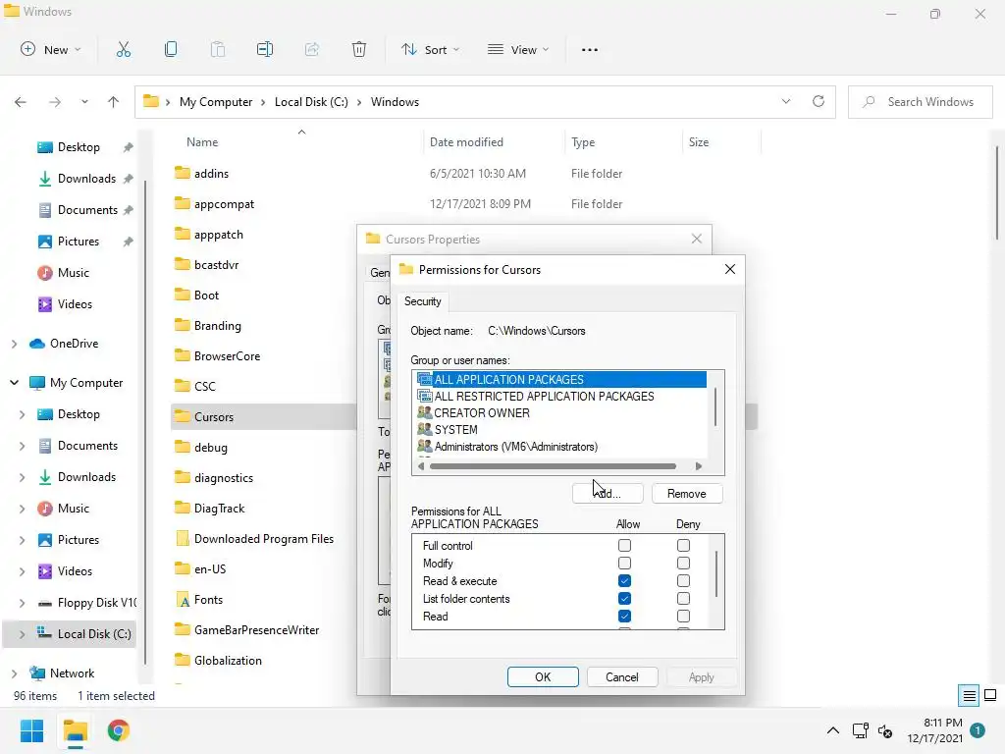
Task: Expand Local Disk (C:) tree node
Action: (22, 634)
